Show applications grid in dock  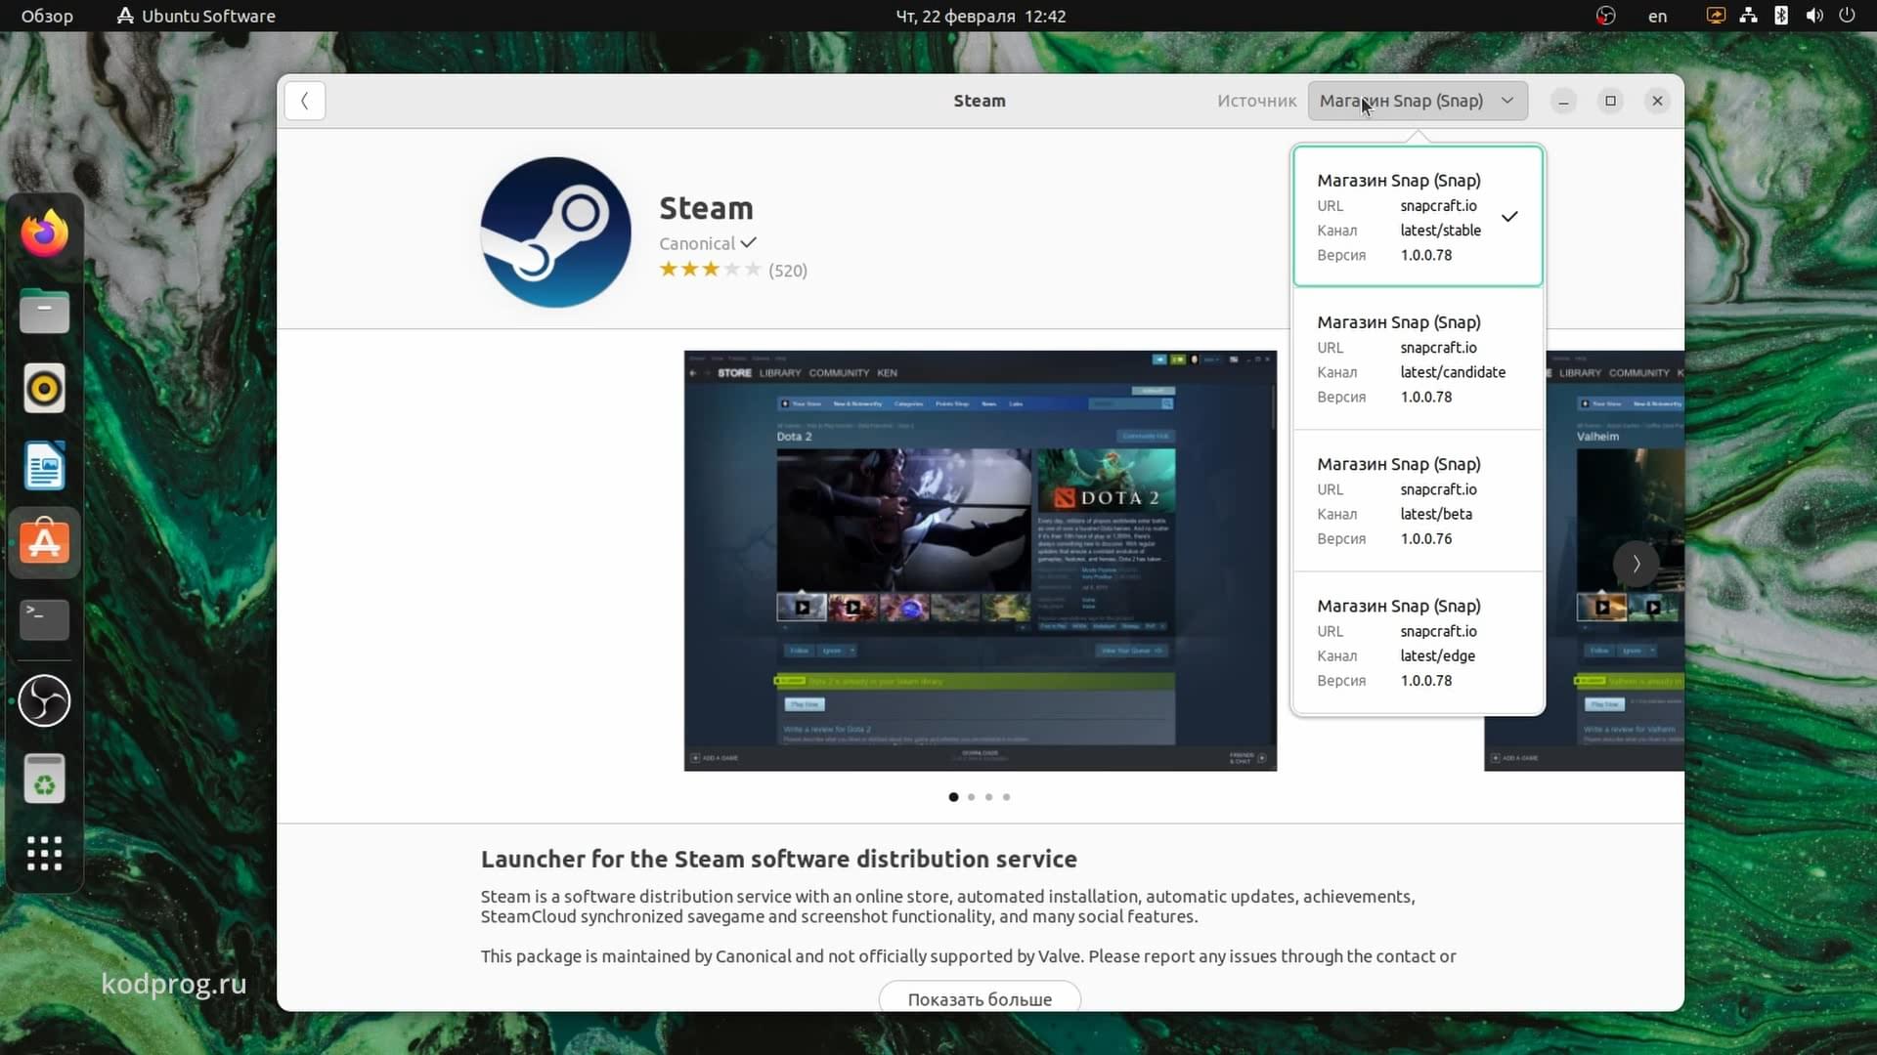tap(44, 853)
